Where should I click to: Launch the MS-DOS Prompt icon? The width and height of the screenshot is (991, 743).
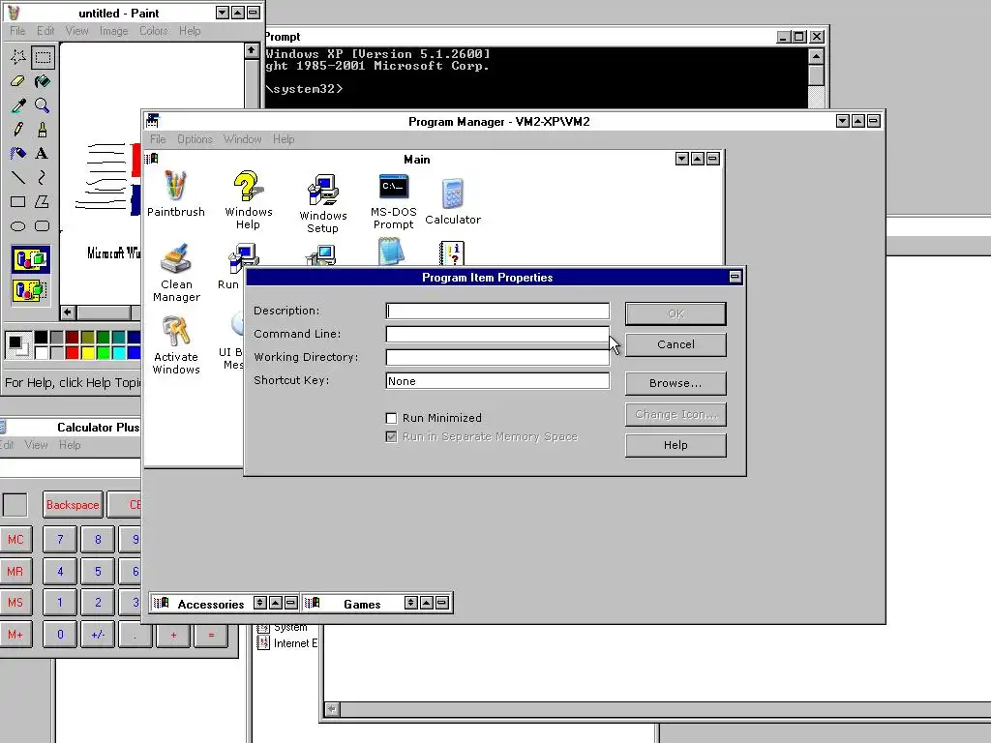click(393, 199)
